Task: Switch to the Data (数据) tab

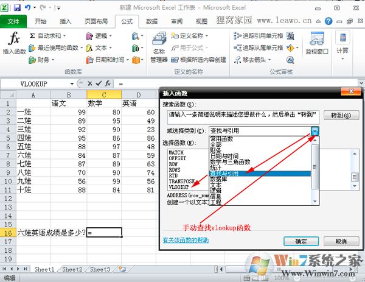Action: tap(151, 21)
